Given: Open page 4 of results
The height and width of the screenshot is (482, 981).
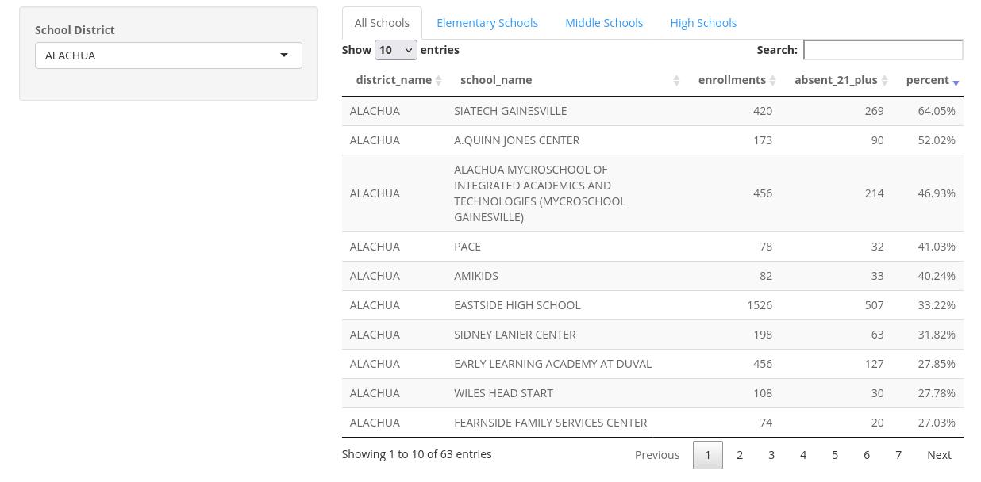Looking at the screenshot, I should tap(803, 455).
